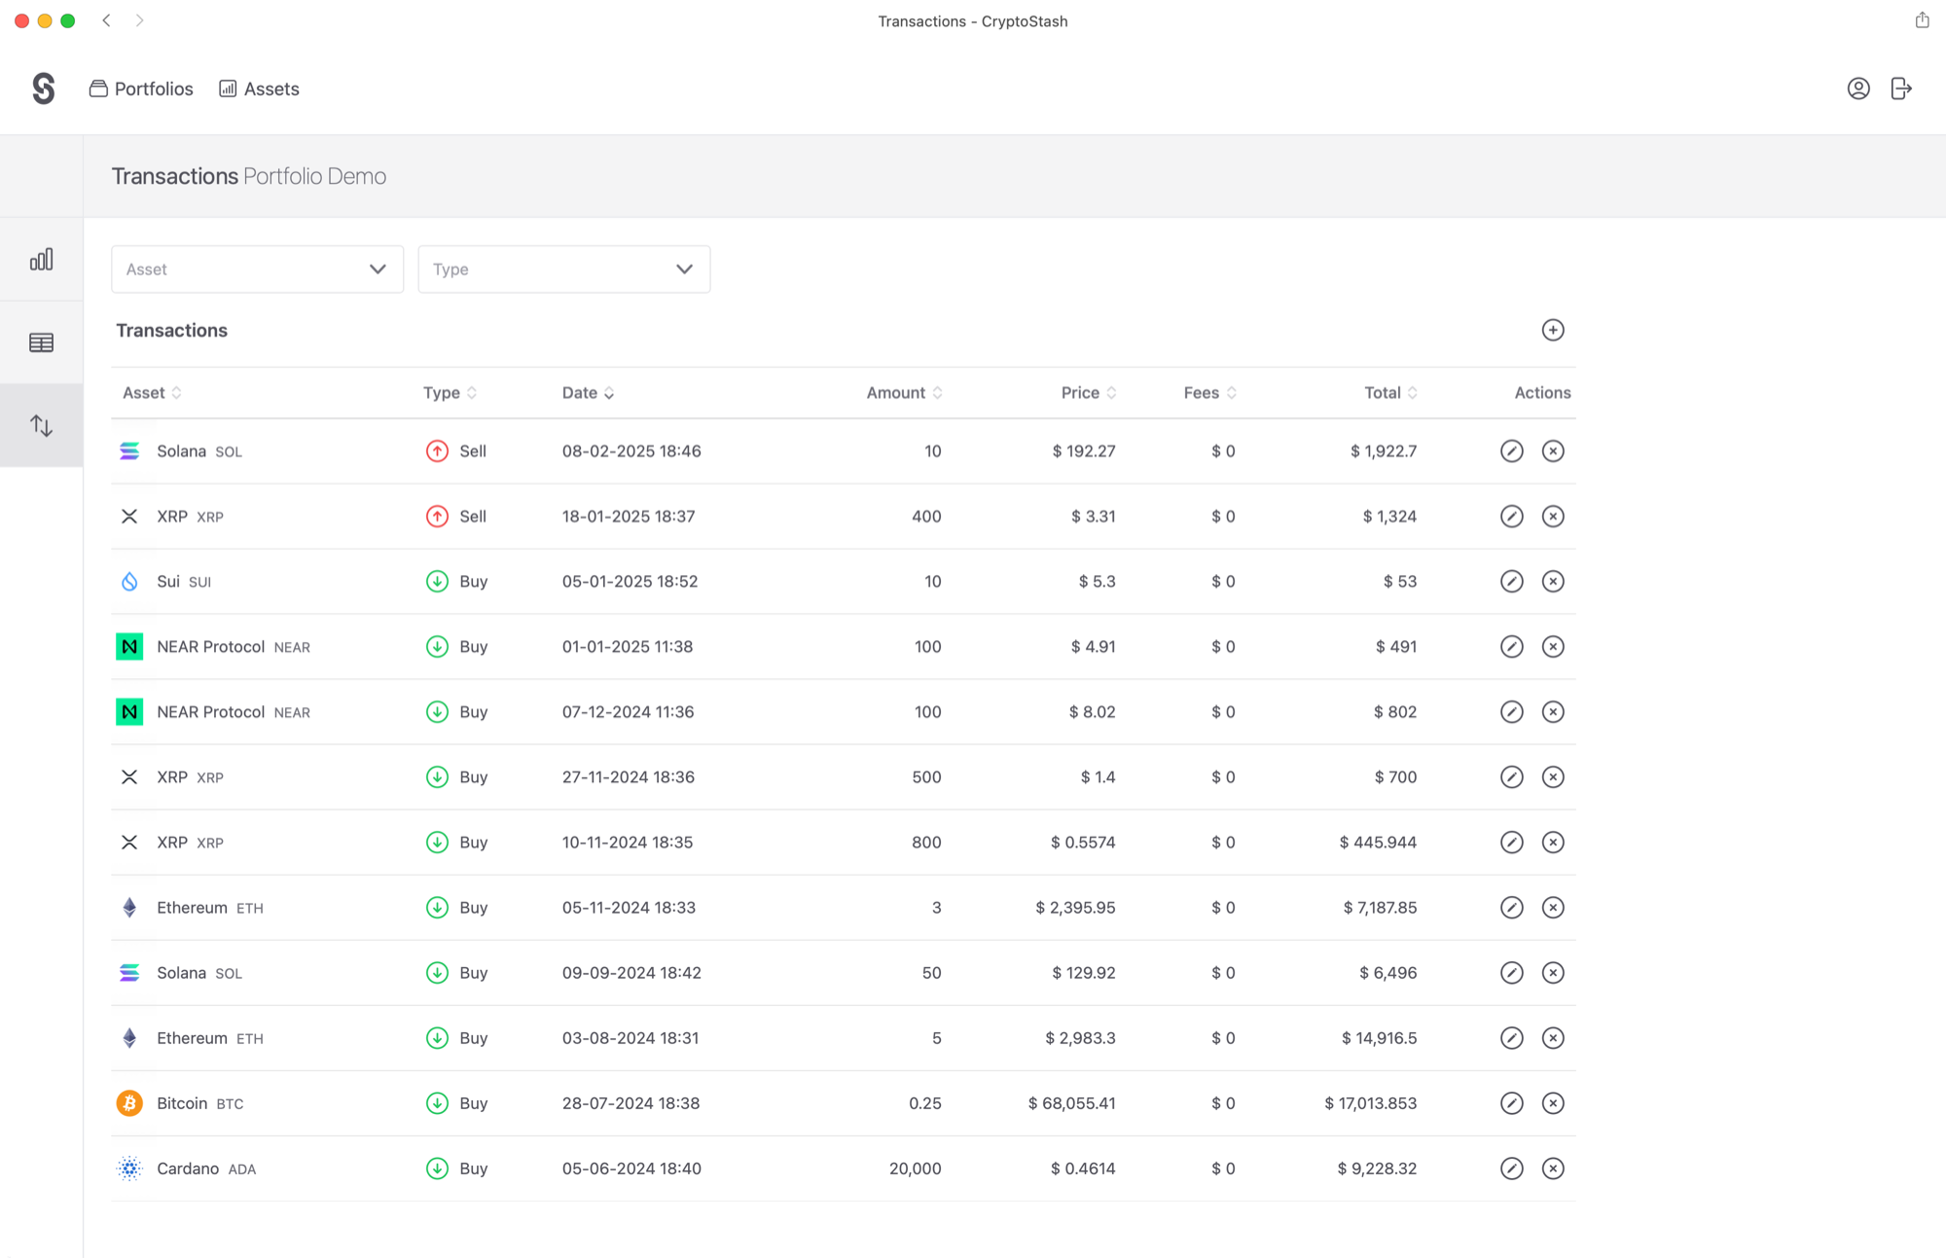Edit the Bitcoin buy transaction
The image size is (1946, 1258).
coord(1511,1103)
